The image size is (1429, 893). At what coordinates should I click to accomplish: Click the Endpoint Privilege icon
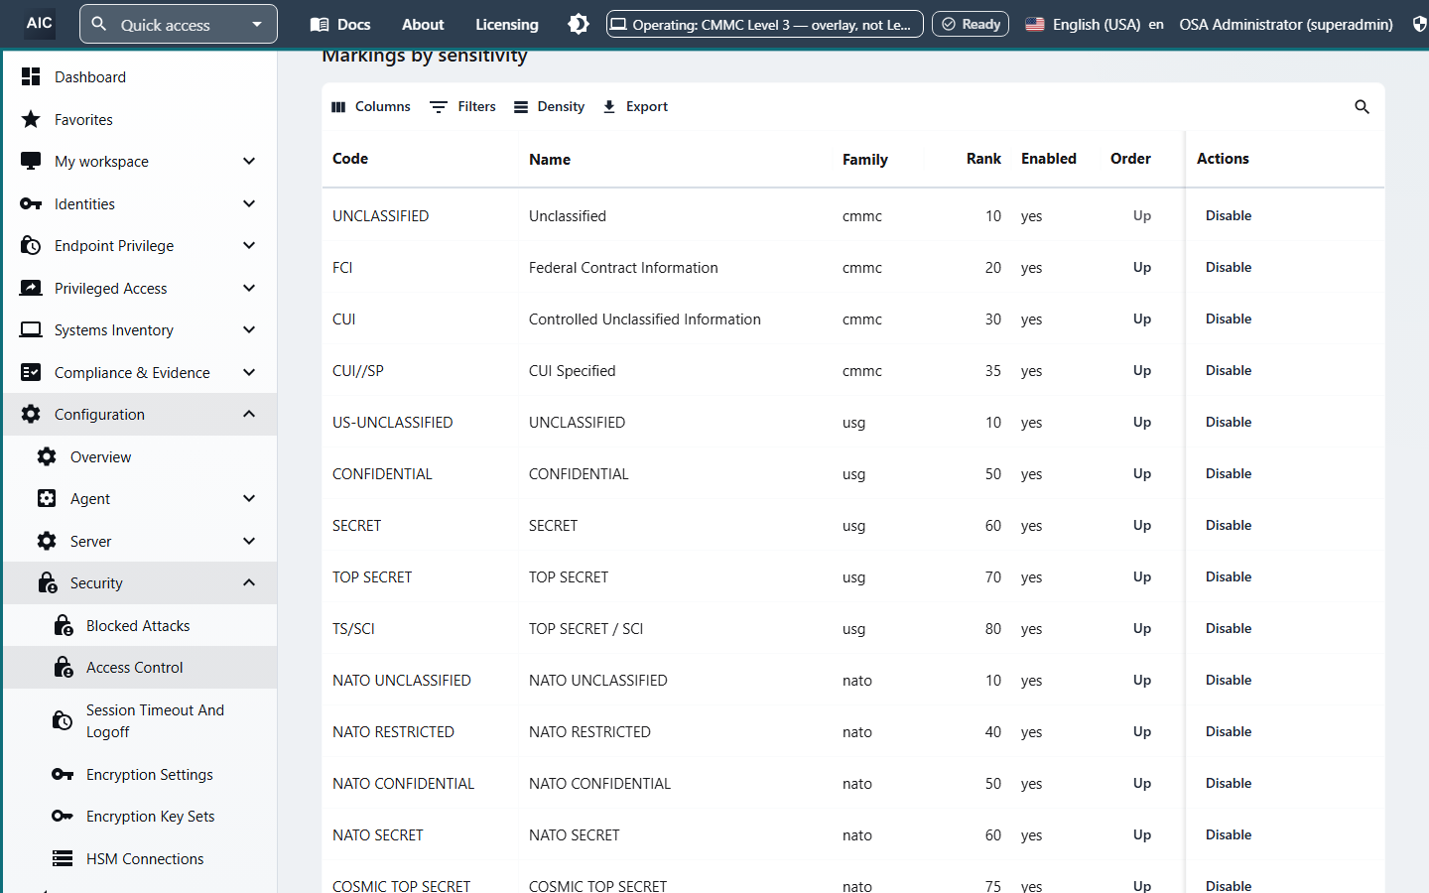(31, 245)
